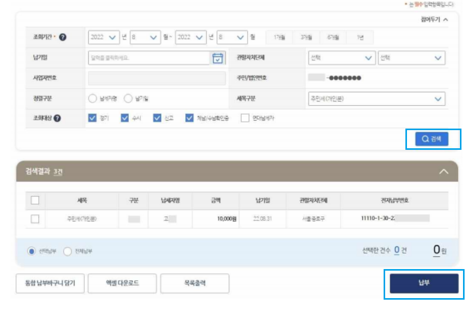Viewport: 476px width, 323px height.
Task: Click the 세목 column header
Action: pos(82,201)
